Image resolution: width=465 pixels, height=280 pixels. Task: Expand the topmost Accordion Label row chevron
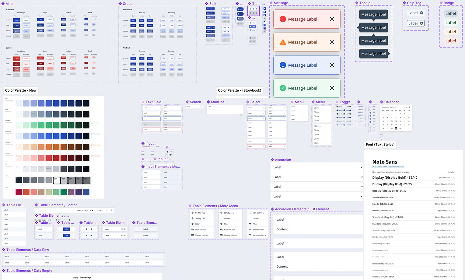(362, 167)
